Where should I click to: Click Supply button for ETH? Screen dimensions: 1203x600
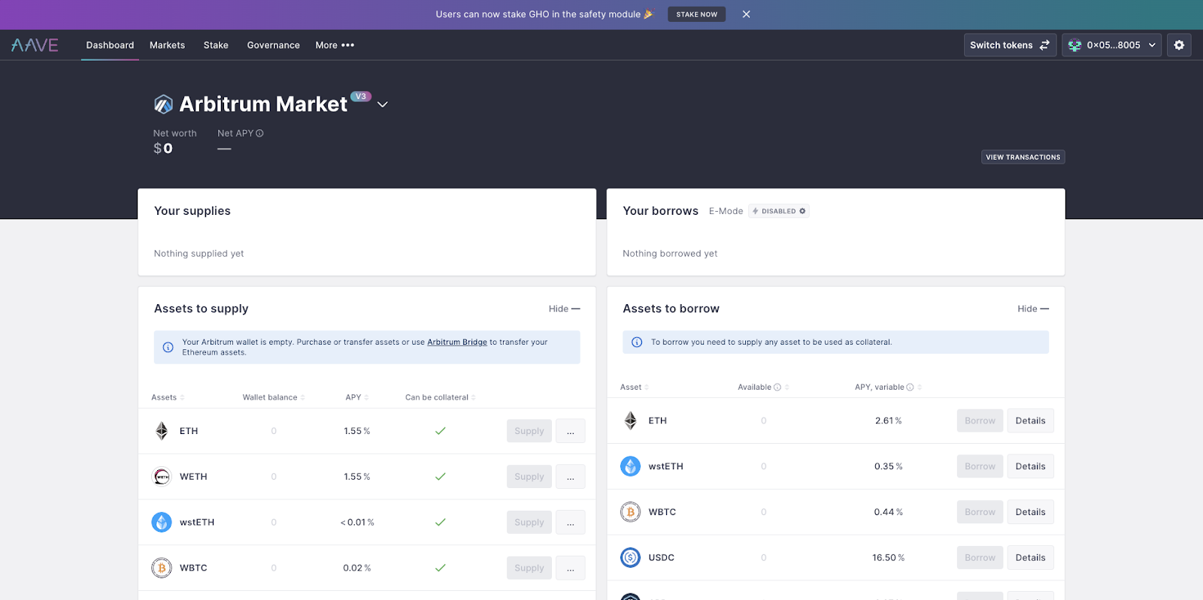coord(529,431)
